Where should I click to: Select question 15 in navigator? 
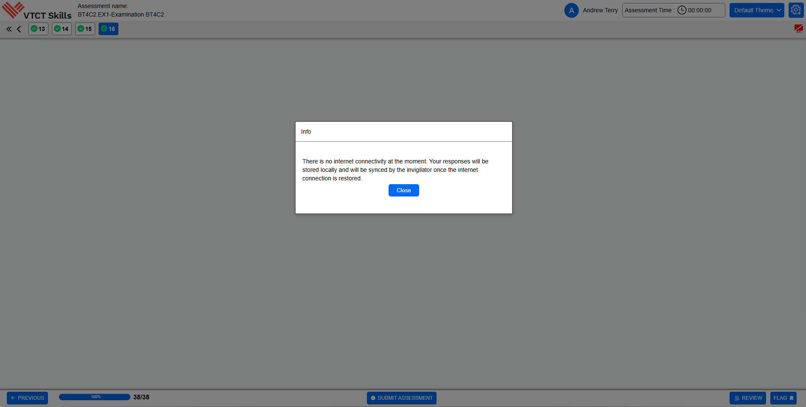click(x=85, y=29)
